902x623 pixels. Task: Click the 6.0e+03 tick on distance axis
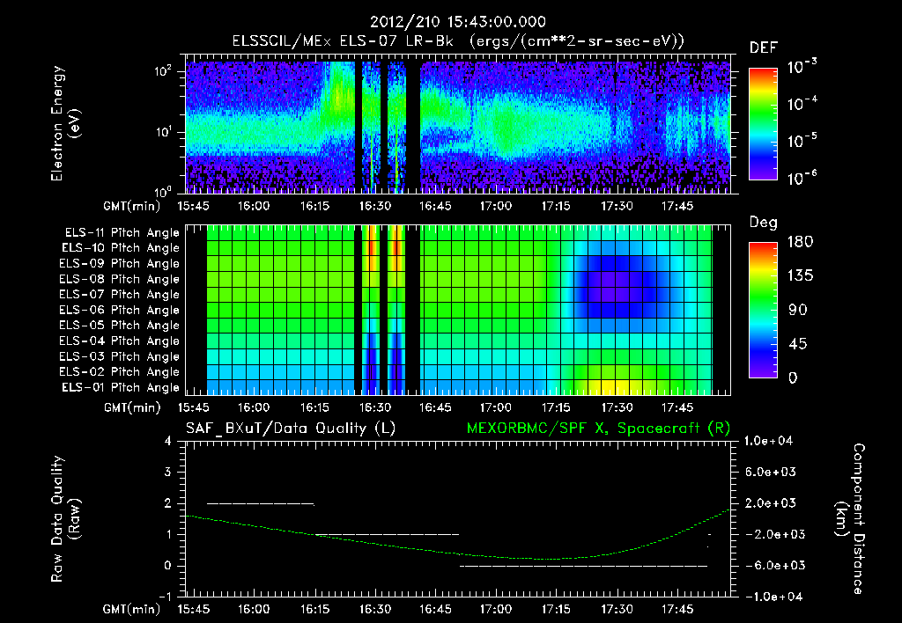click(770, 472)
